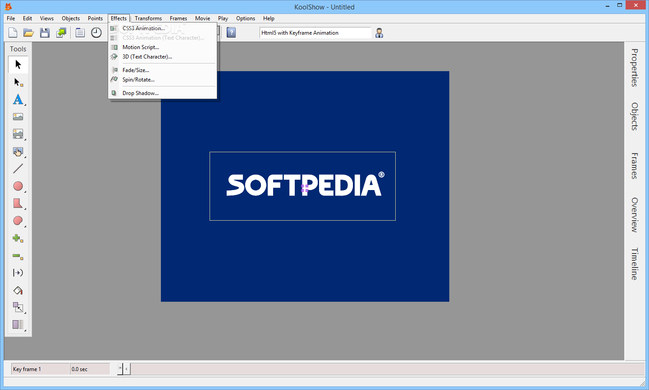Expand the Frames side panel

pos(635,166)
